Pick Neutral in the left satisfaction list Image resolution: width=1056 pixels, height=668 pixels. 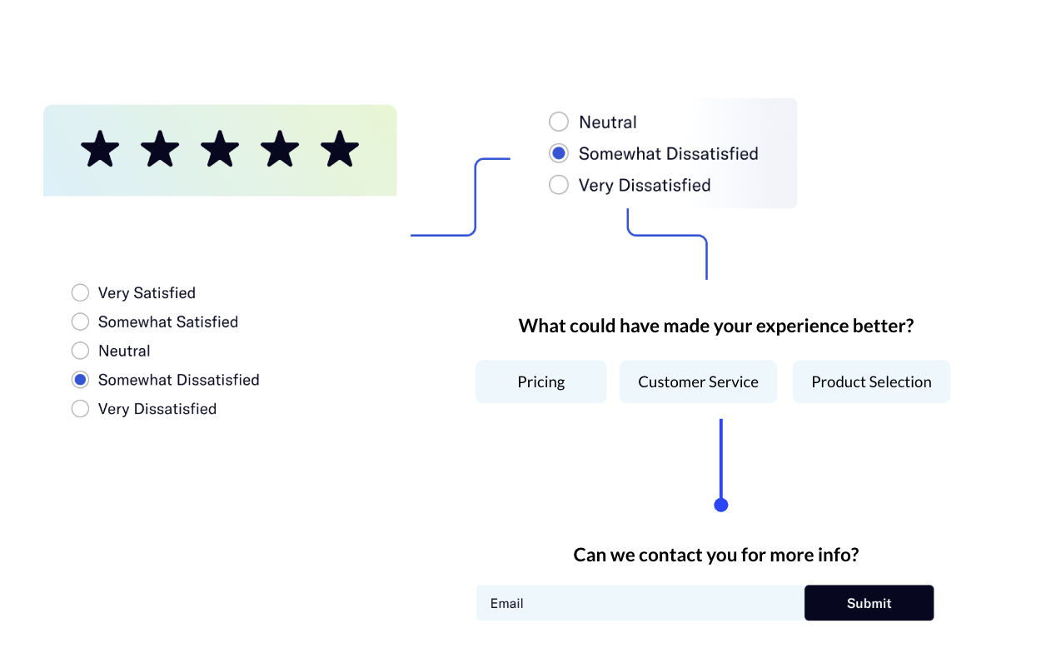tap(80, 351)
